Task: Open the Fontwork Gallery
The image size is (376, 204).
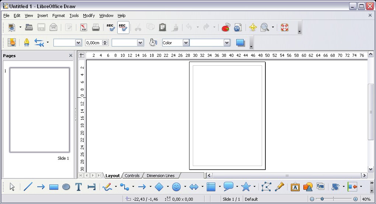Action: coord(295,187)
